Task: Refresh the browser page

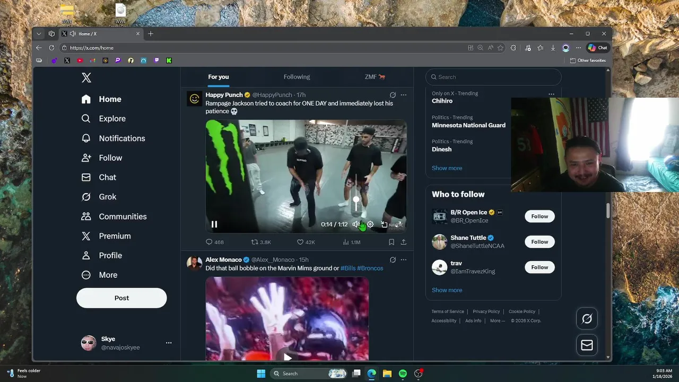Action: pyautogui.click(x=51, y=48)
